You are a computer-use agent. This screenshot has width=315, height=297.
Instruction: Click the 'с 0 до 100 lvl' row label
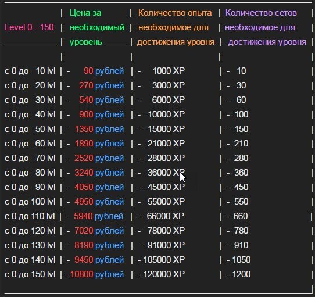click(x=30, y=202)
